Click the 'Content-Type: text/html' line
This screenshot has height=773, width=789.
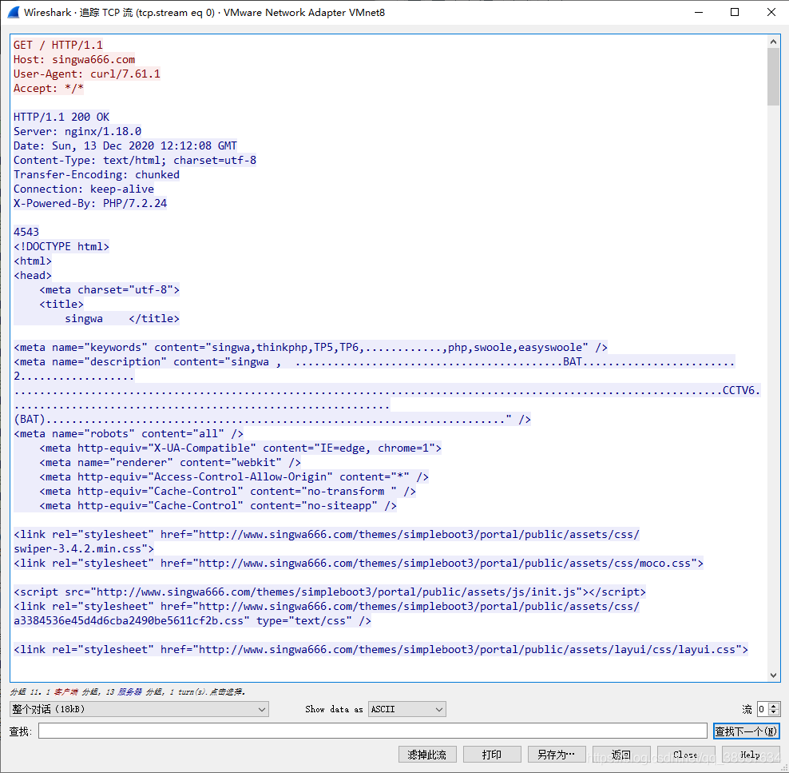135,160
